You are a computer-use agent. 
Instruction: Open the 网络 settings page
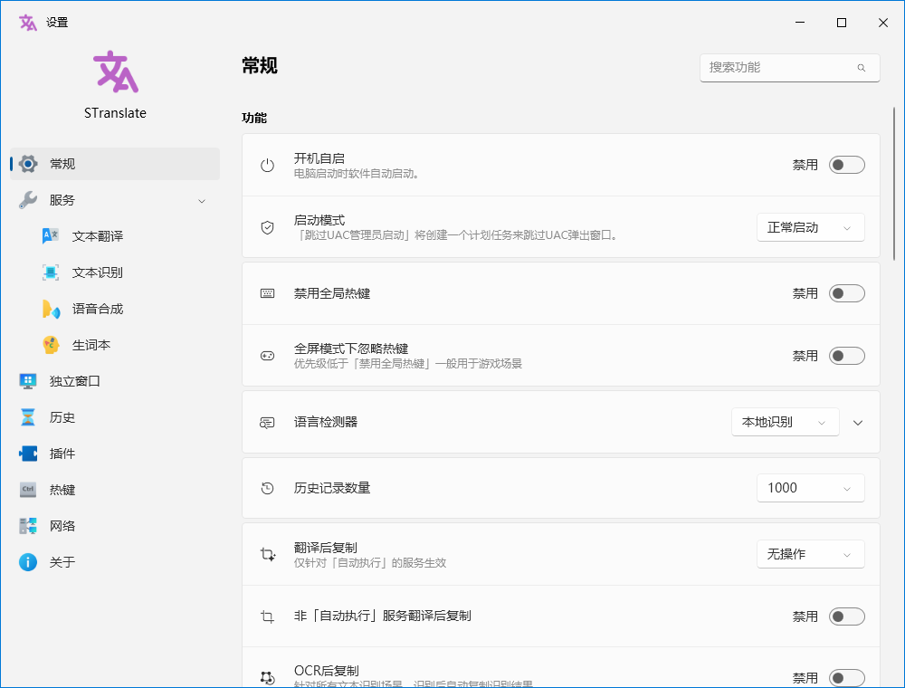point(26,526)
